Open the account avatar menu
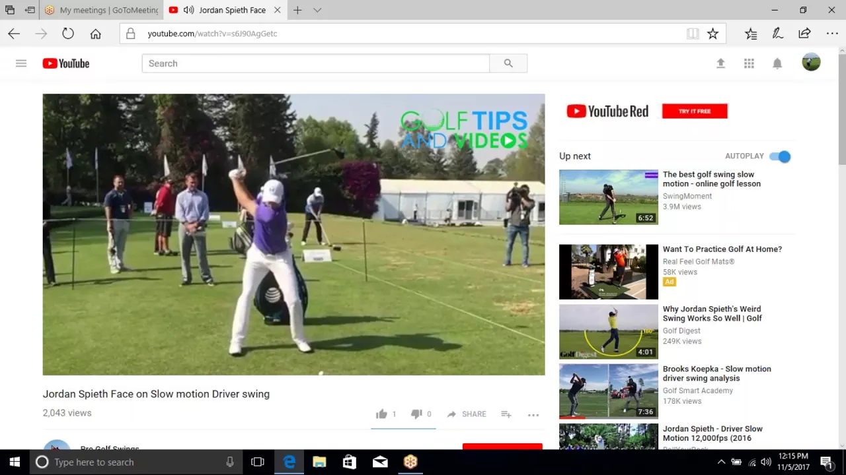The width and height of the screenshot is (846, 475). (x=811, y=63)
